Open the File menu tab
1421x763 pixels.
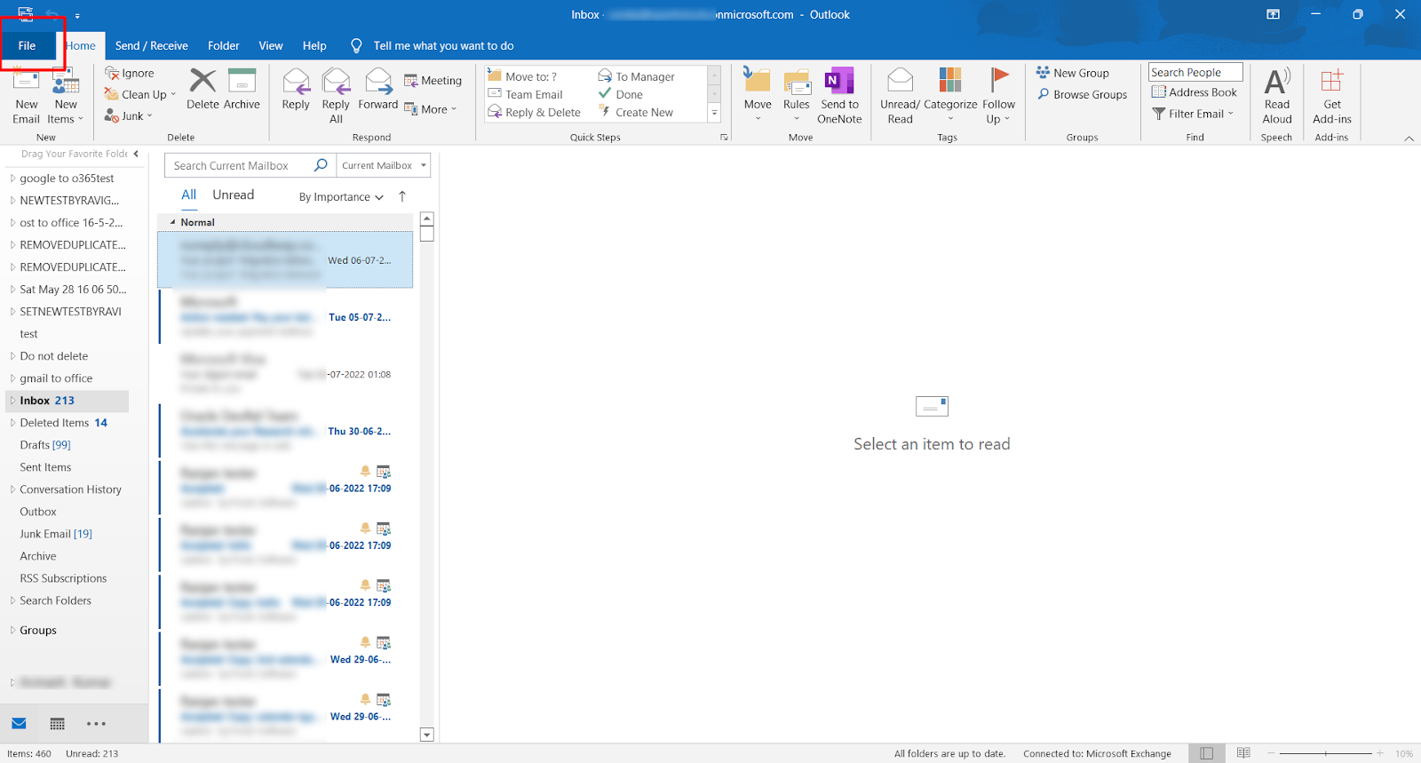click(x=28, y=46)
